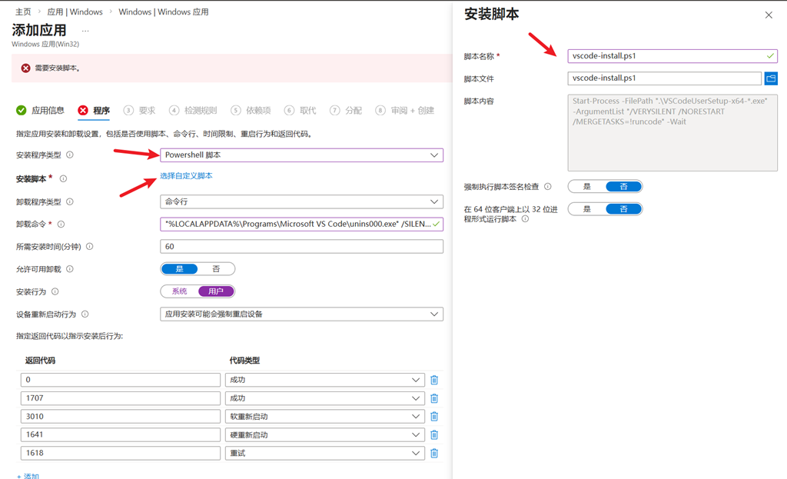Open the 设备重新启动行为 dropdown
This screenshot has width=787, height=479.
[301, 314]
